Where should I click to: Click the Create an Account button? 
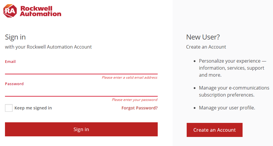click(214, 130)
